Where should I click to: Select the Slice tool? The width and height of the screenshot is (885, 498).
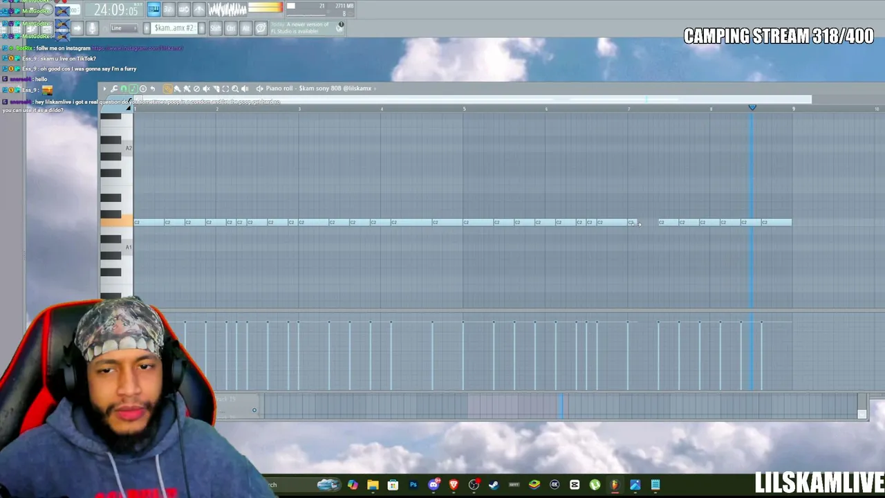pyautogui.click(x=216, y=89)
